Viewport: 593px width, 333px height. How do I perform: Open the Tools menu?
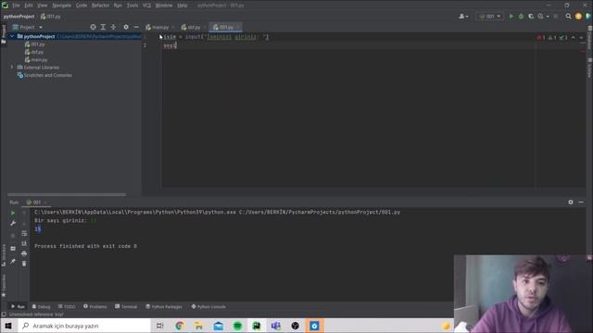(132, 6)
